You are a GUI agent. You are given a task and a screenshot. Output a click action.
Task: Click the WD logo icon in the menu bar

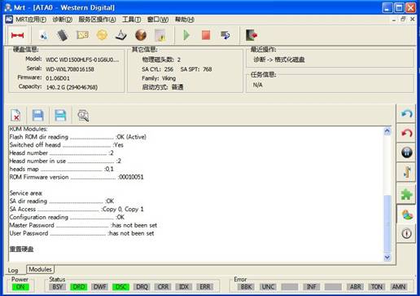pos(9,20)
